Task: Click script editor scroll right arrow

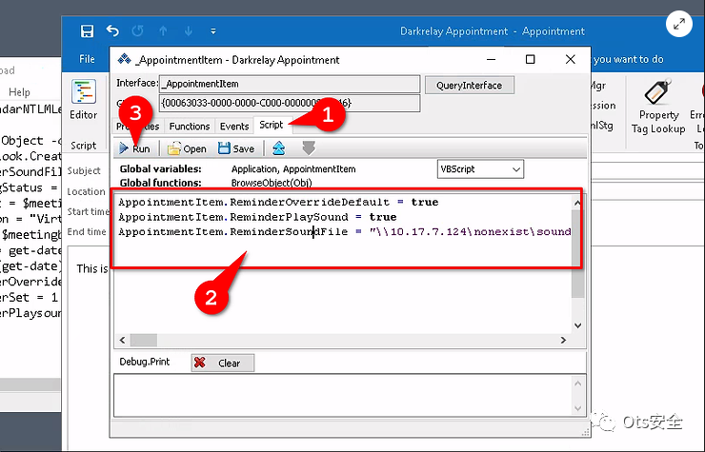Action: [x=563, y=340]
